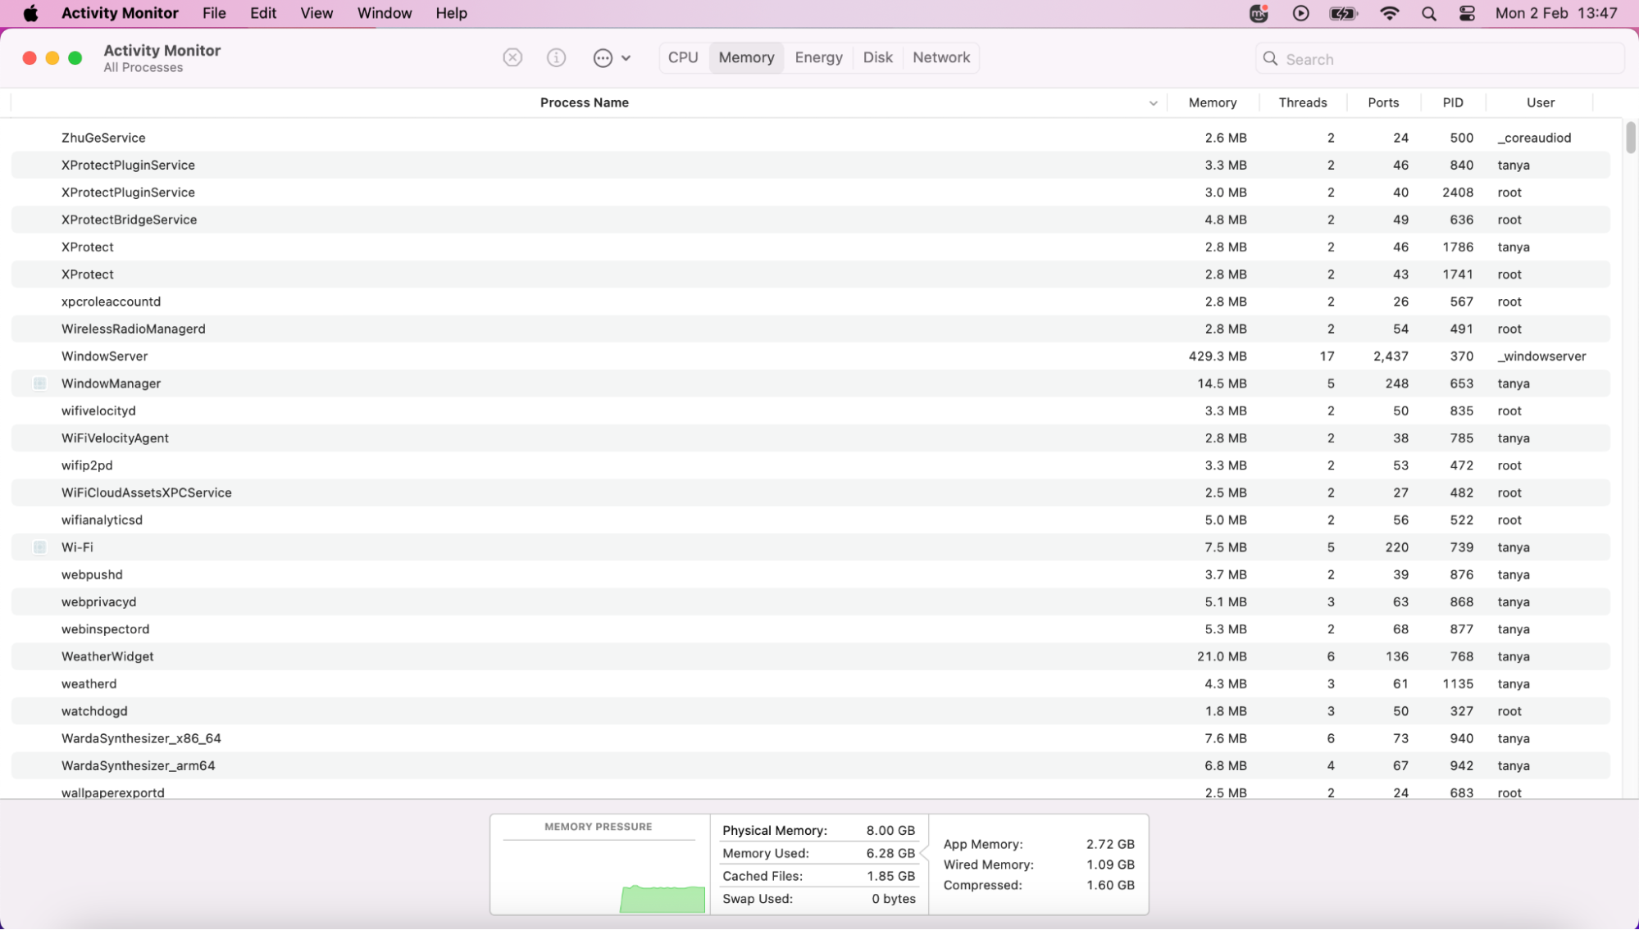This screenshot has height=930, width=1639.
Task: Click the ellipsis more options icon
Action: pyautogui.click(x=603, y=58)
